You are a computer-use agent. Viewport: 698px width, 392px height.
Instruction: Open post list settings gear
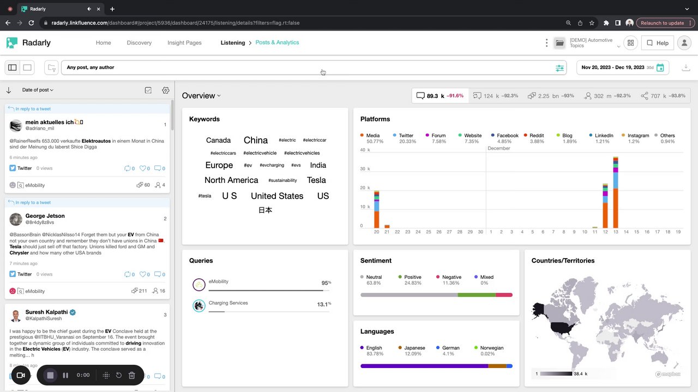166,90
